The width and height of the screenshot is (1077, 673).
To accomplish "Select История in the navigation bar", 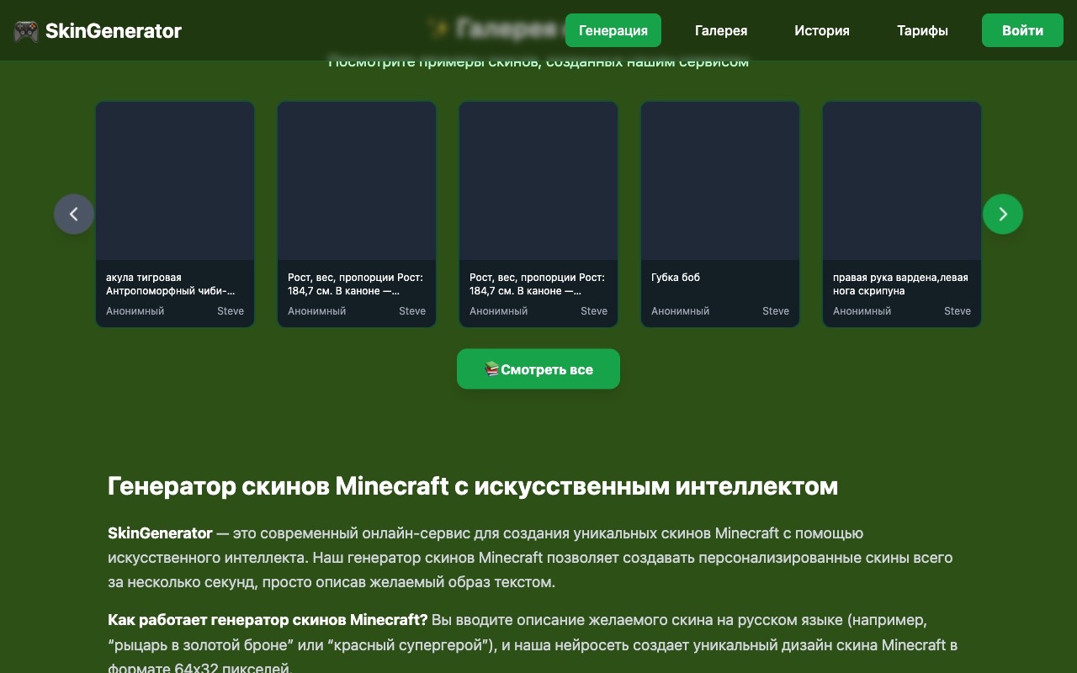I will coord(822,30).
